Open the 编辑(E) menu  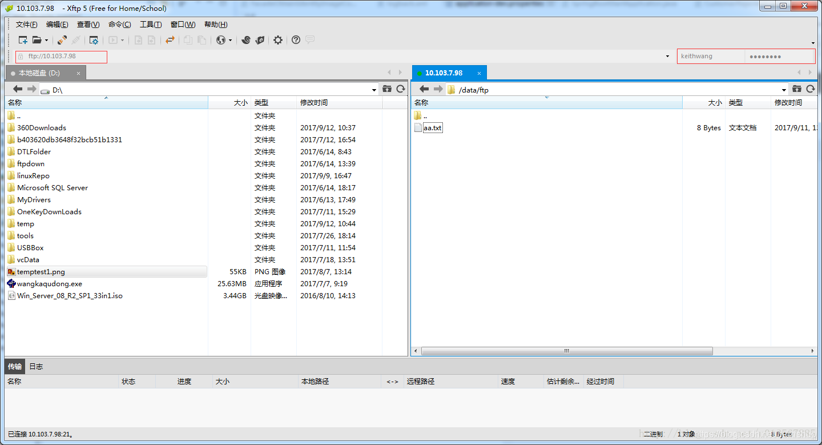pyautogui.click(x=57, y=25)
